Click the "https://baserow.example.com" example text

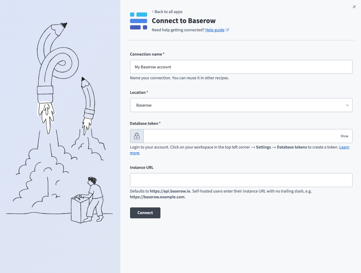[157, 197]
